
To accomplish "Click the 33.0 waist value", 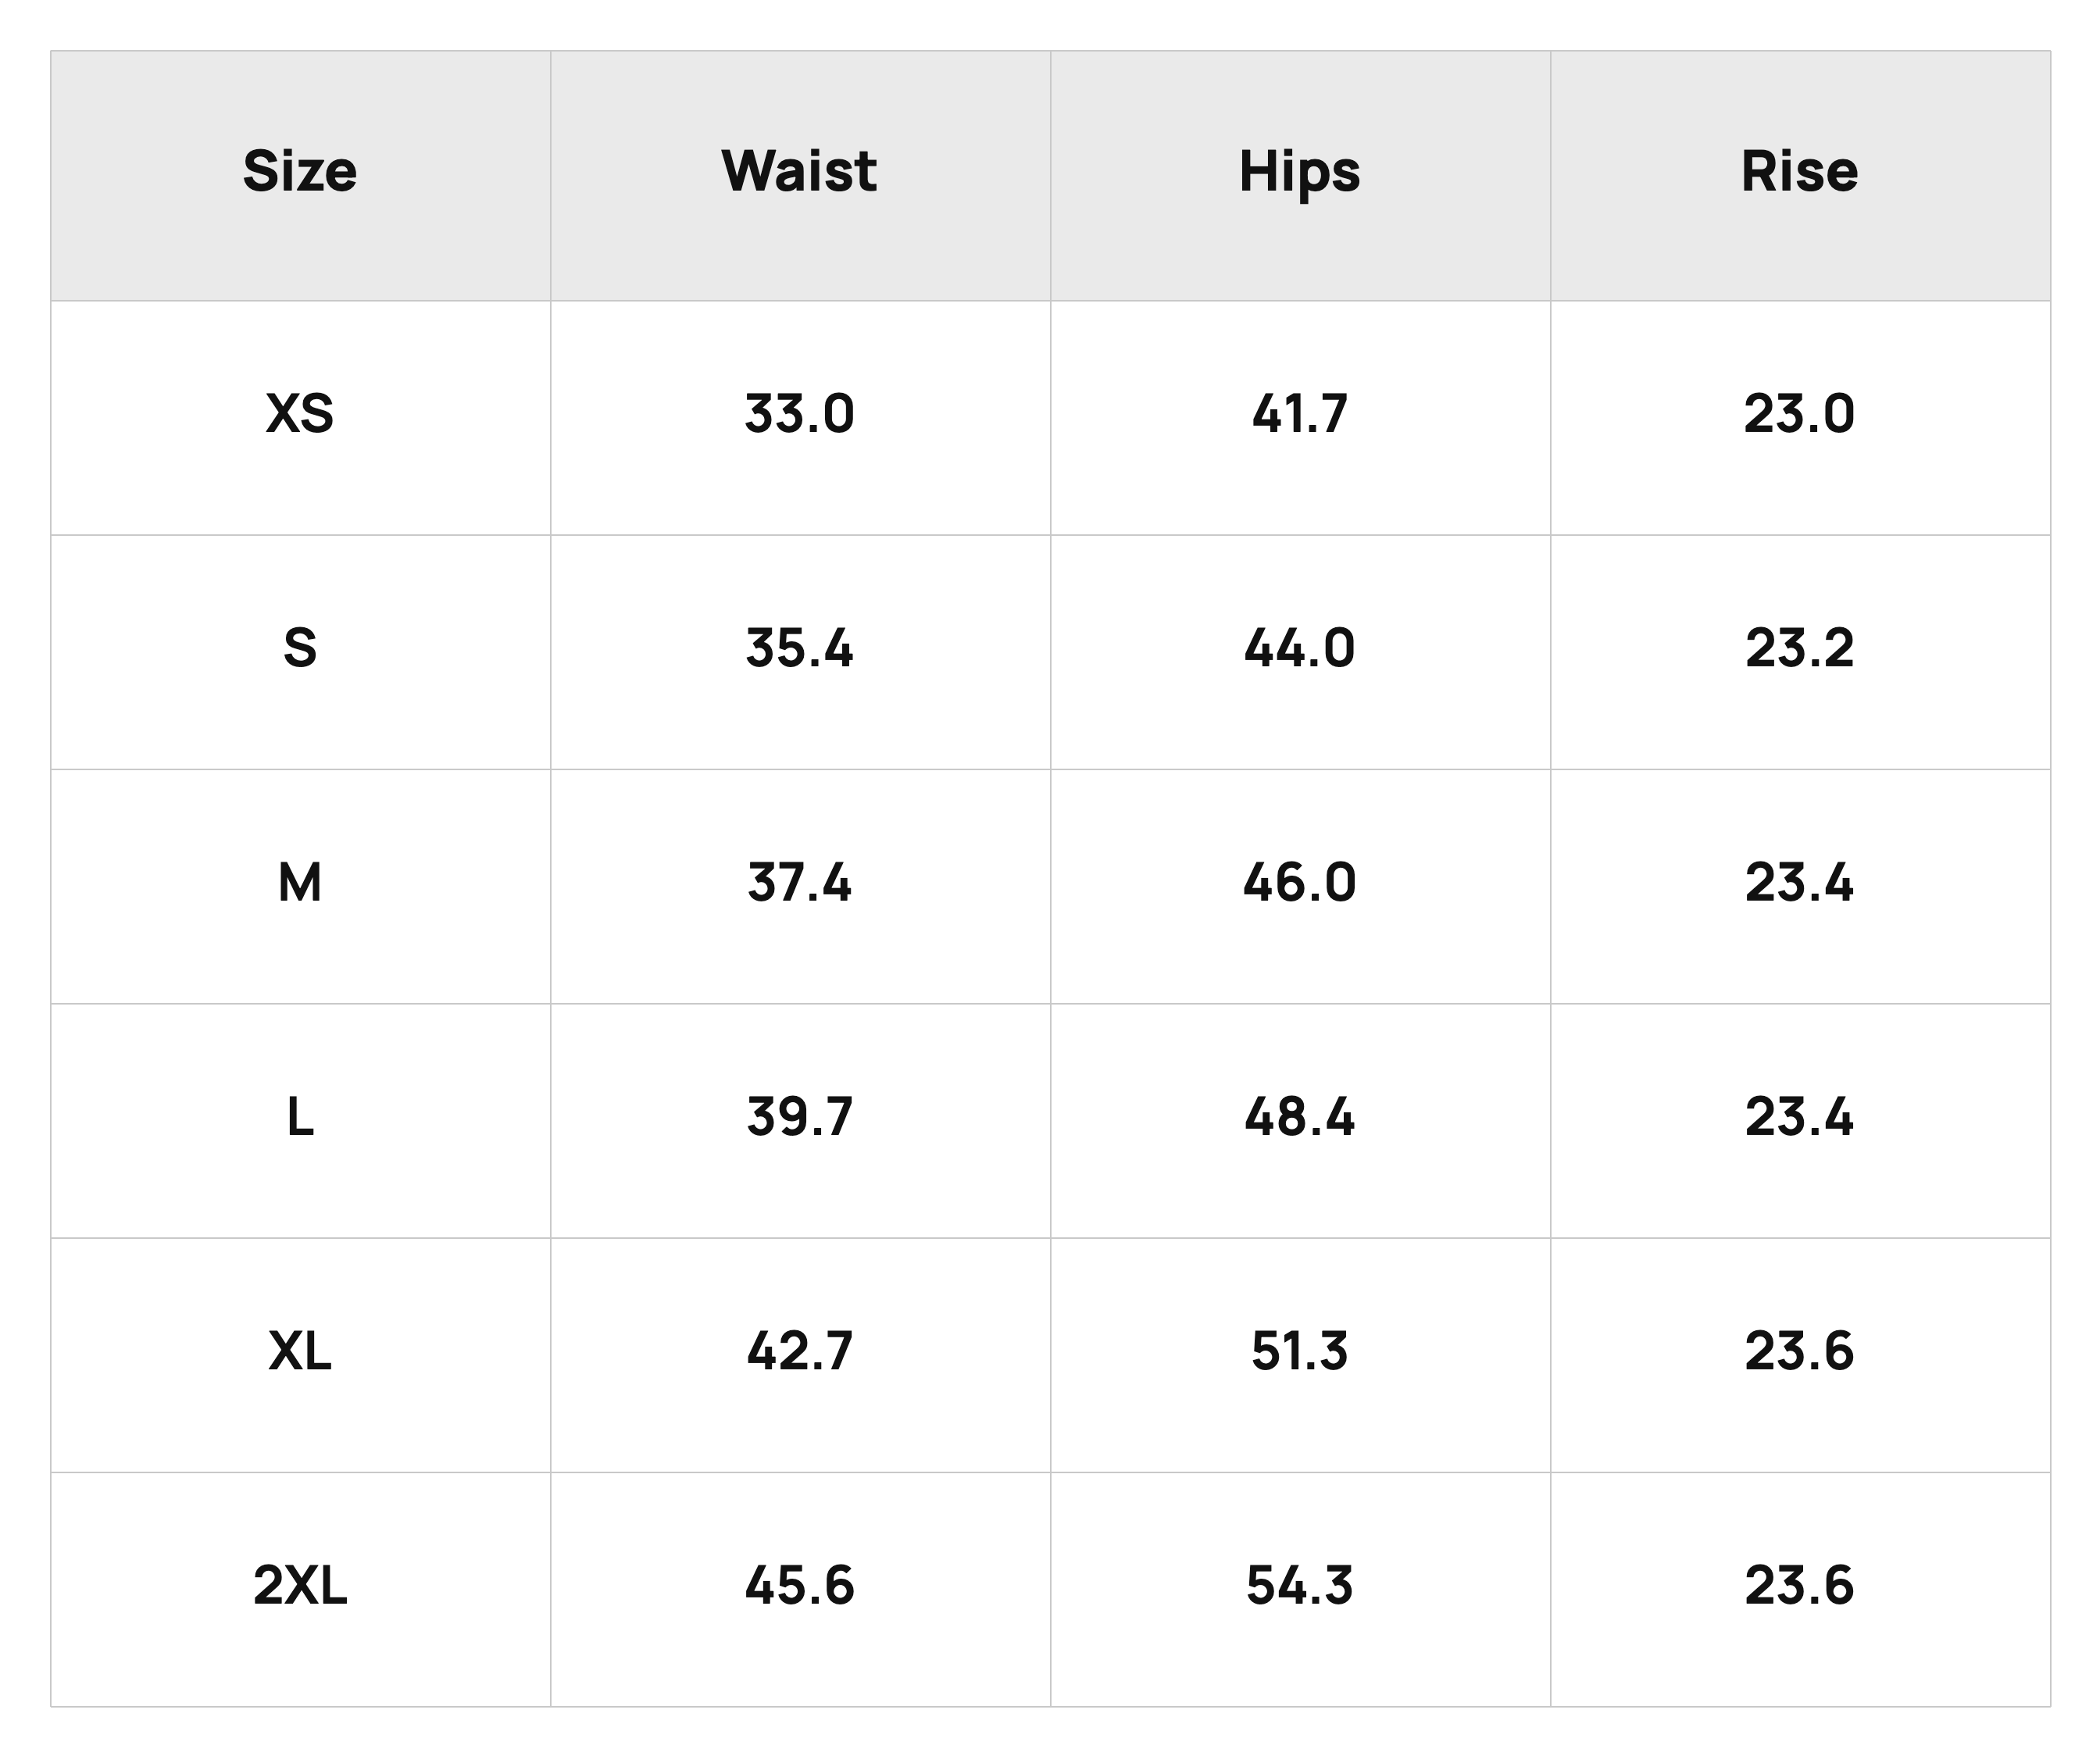I will (x=799, y=413).
